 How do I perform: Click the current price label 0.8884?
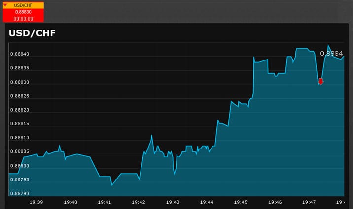(331, 54)
